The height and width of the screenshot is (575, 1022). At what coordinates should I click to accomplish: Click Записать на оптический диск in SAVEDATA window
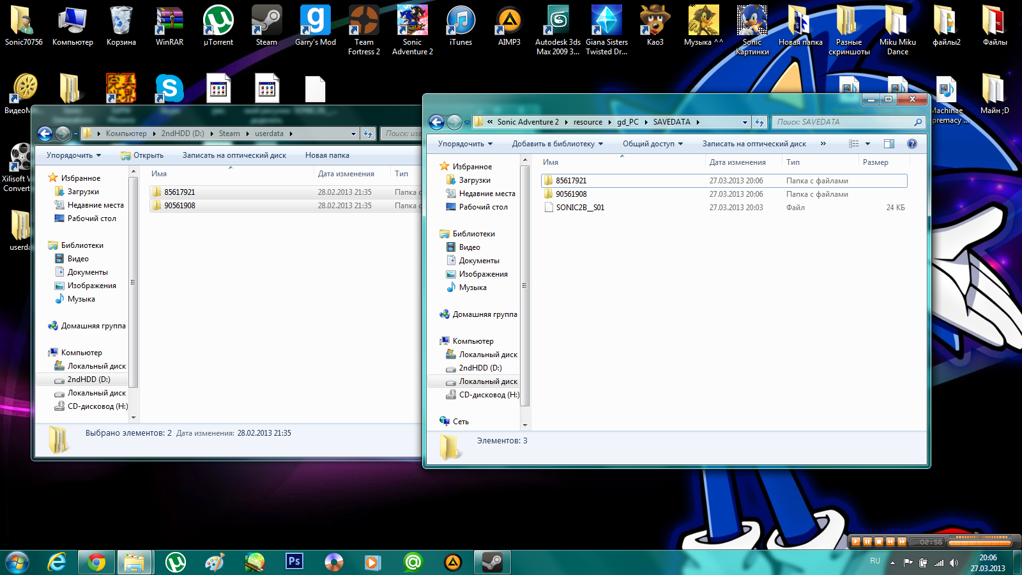click(754, 144)
